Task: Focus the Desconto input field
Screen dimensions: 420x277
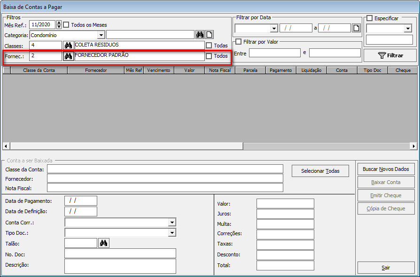Action: pos(285,255)
